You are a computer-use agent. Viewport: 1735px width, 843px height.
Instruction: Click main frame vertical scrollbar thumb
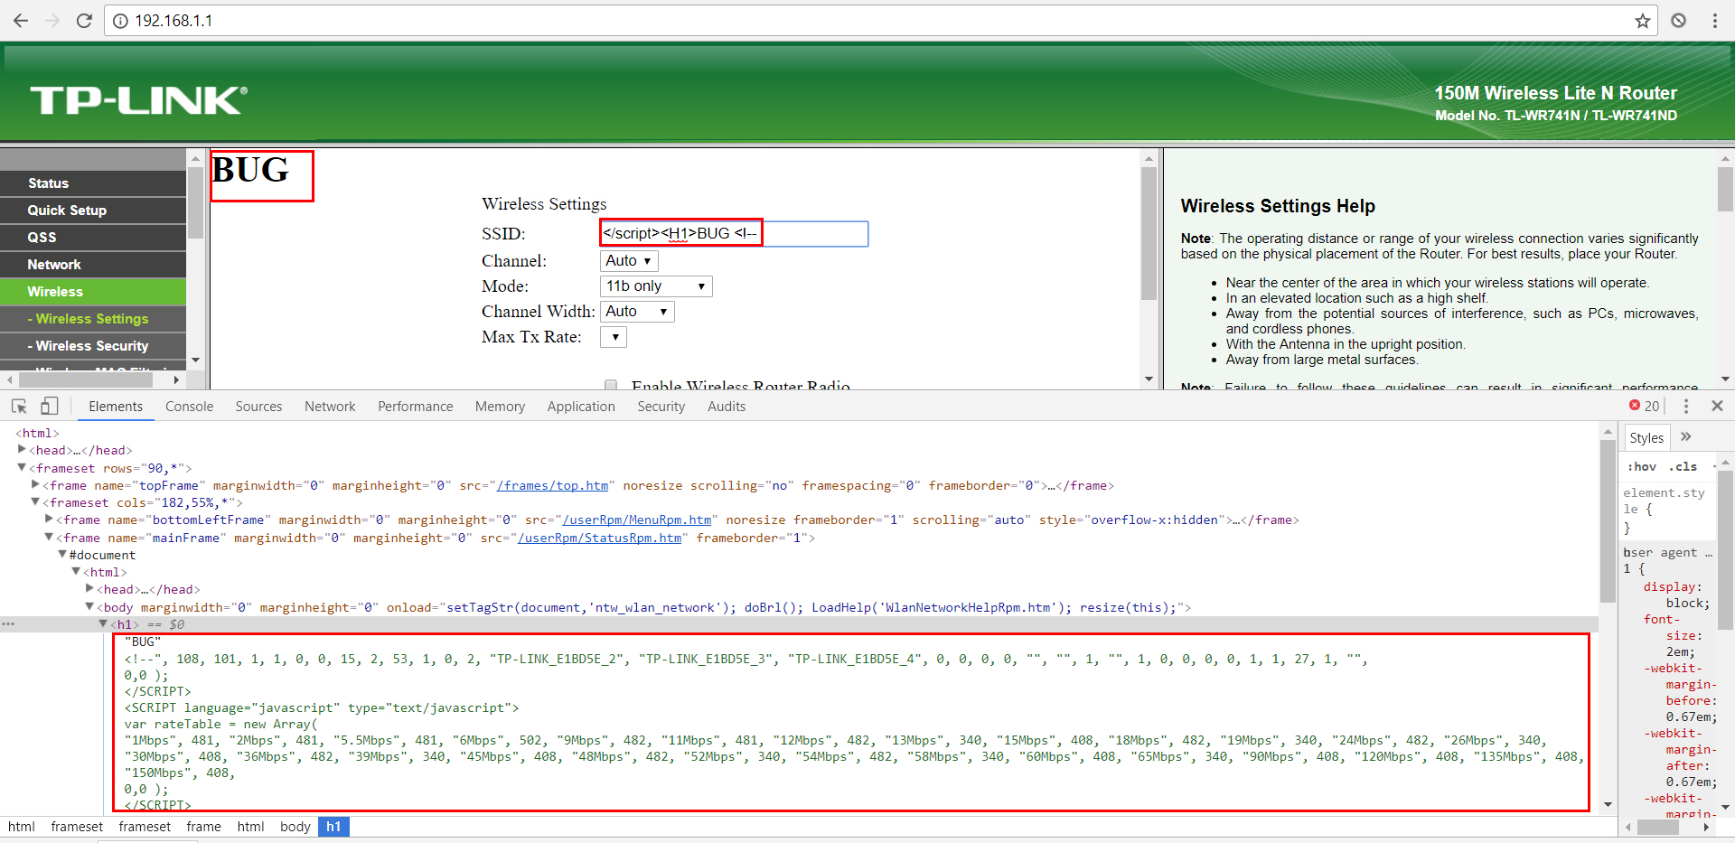pos(1149,233)
